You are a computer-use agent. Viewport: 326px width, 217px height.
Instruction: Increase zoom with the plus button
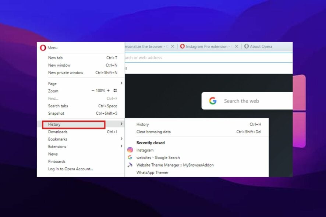(108, 90)
